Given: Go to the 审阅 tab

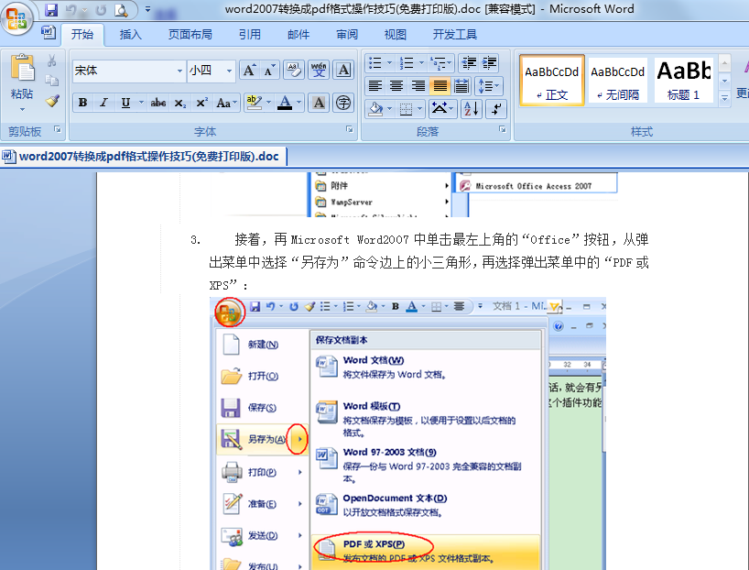Looking at the screenshot, I should point(347,35).
